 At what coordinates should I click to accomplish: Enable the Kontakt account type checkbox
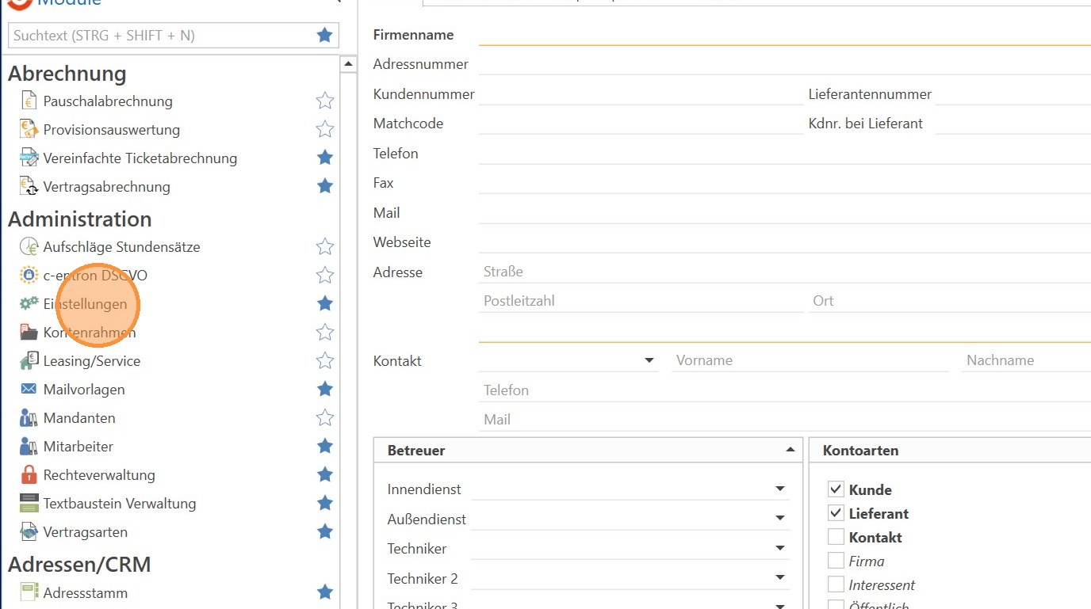coord(836,537)
